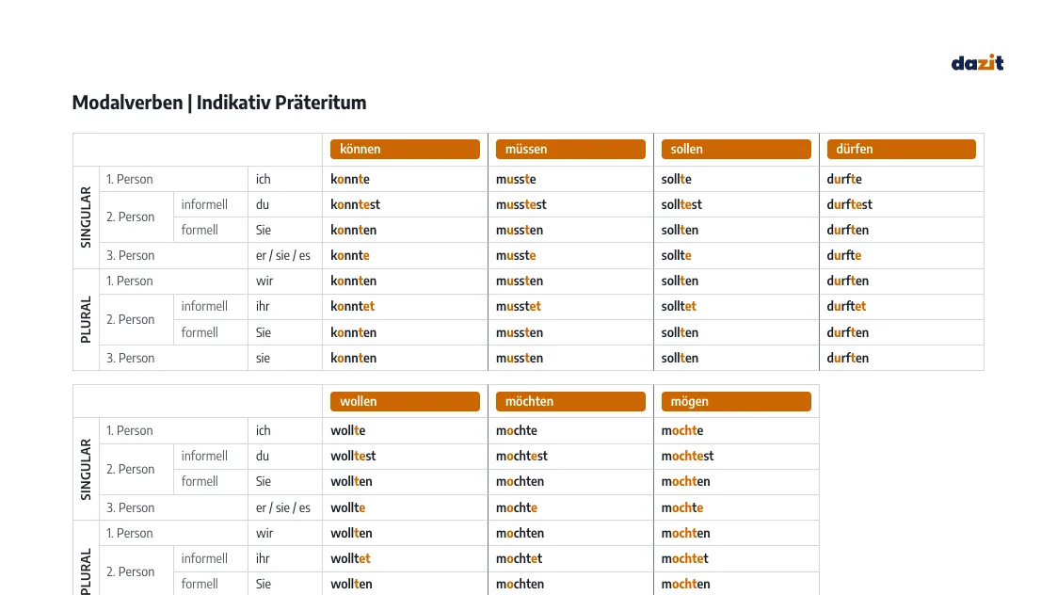Screen dimensions: 1057x595
Task: Select the mögen column header
Action: click(736, 401)
